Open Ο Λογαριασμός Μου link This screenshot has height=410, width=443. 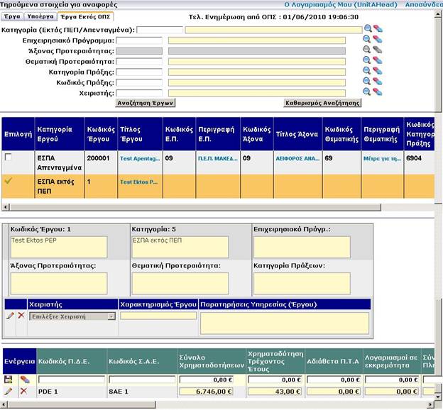click(319, 4)
